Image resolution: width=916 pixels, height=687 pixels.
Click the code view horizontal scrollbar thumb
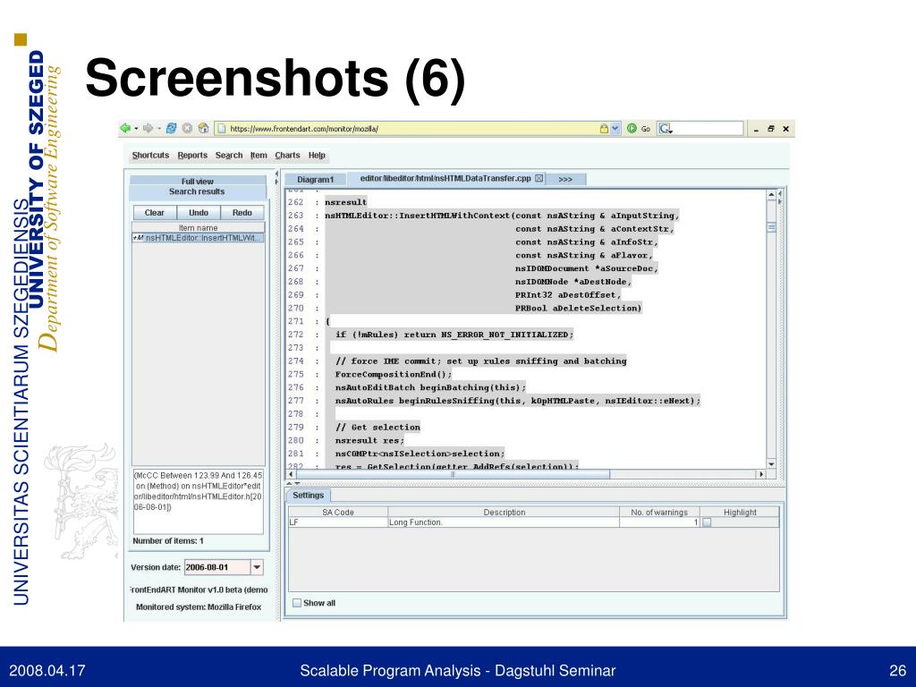point(453,474)
